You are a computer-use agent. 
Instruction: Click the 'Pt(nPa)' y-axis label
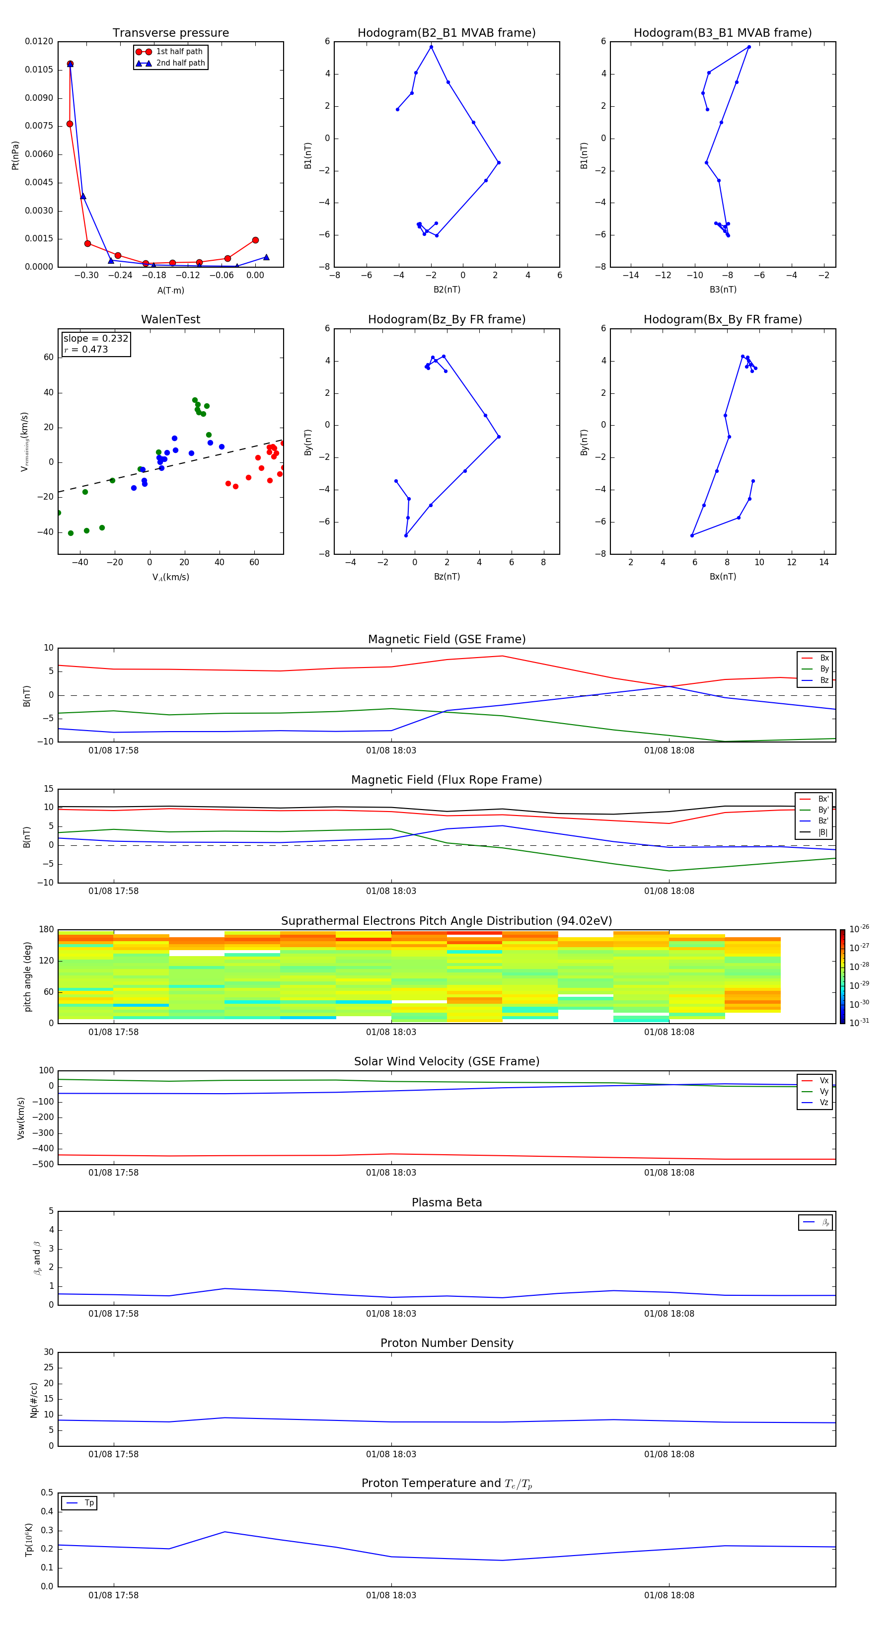(15, 155)
